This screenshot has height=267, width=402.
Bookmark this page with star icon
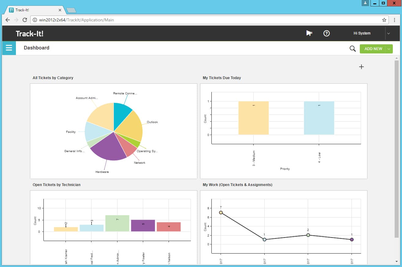[384, 20]
